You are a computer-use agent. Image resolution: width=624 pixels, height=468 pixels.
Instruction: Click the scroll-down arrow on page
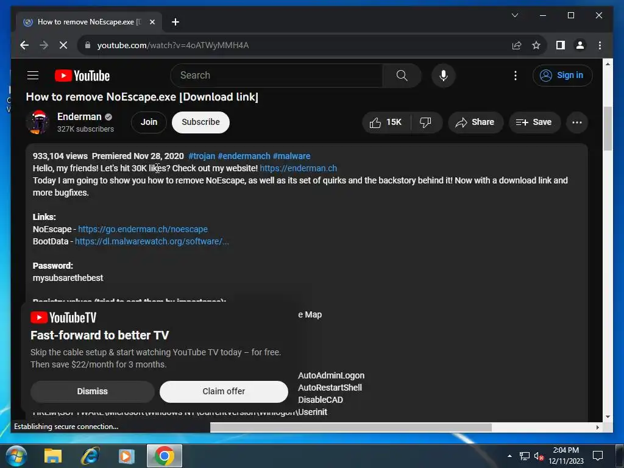tap(608, 417)
